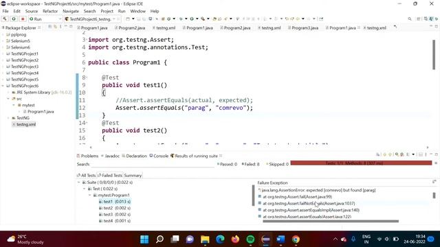Click the Package Explorer view menu icon
This screenshot has width=440, height=247.
pos(60,27)
